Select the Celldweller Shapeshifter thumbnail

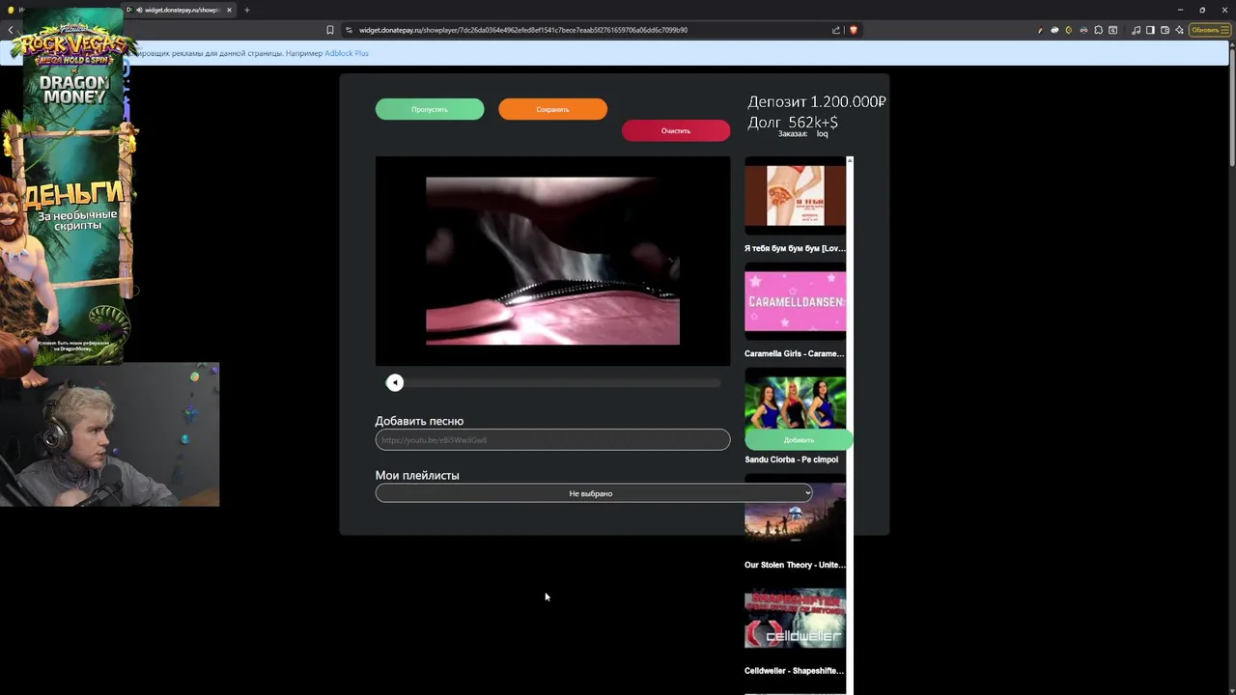795,618
